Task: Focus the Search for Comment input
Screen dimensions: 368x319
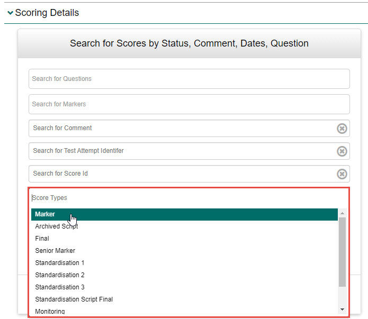Action: coord(180,128)
